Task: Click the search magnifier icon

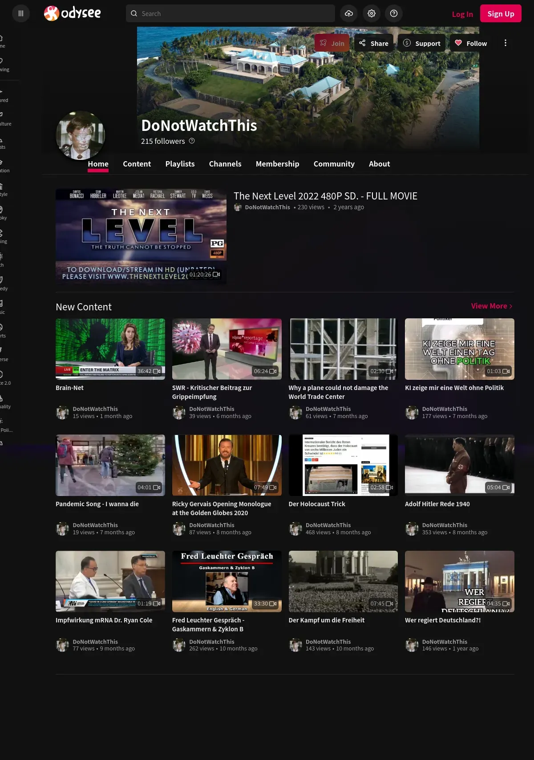Action: click(134, 14)
